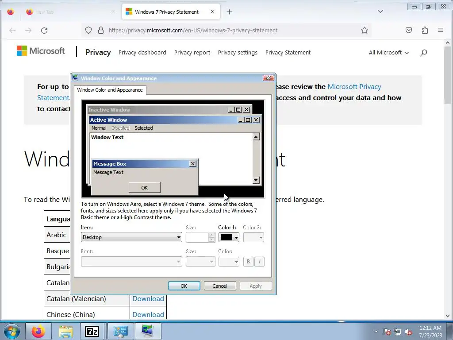The height and width of the screenshot is (340, 453).
Task: Open Privacy dashboard in page navigation
Action: click(x=142, y=53)
